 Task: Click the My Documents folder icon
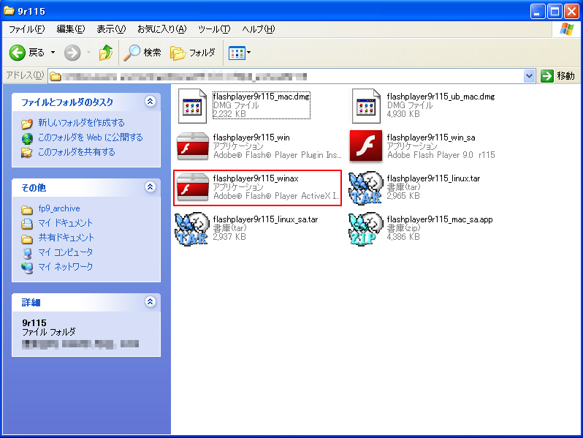27,224
